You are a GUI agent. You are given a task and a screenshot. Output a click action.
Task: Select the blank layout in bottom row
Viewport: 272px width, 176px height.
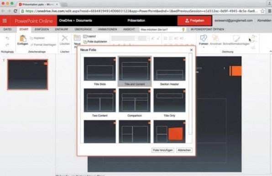click(100, 132)
